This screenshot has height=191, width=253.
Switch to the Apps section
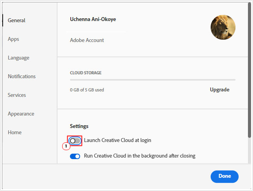click(x=13, y=39)
